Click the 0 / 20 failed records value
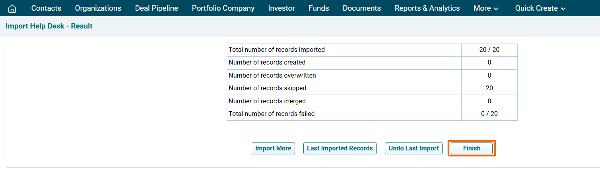The width and height of the screenshot is (600, 171). pos(489,114)
